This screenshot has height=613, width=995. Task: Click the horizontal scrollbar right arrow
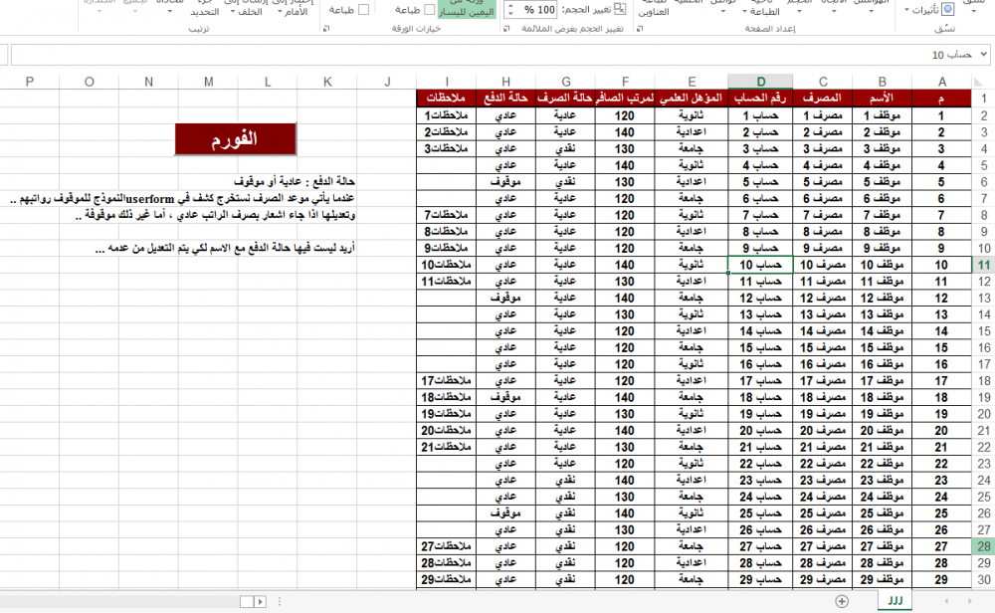click(260, 602)
